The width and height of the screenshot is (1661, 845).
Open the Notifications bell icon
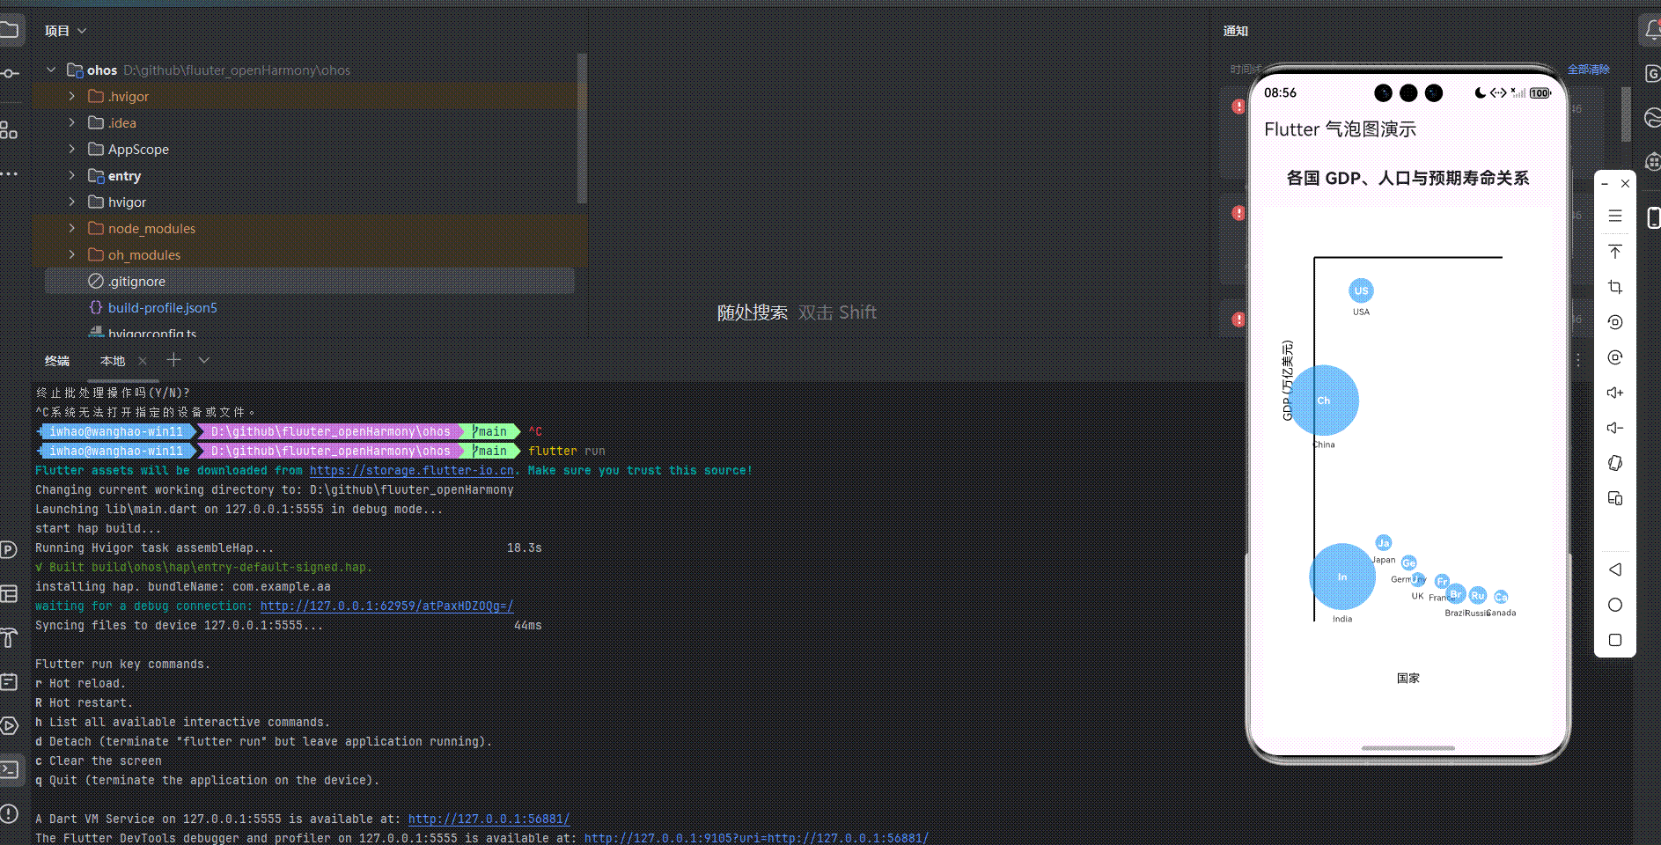click(x=1651, y=31)
